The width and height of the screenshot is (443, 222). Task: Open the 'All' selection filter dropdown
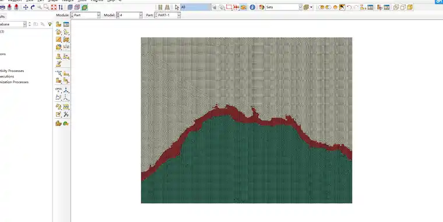195,8
